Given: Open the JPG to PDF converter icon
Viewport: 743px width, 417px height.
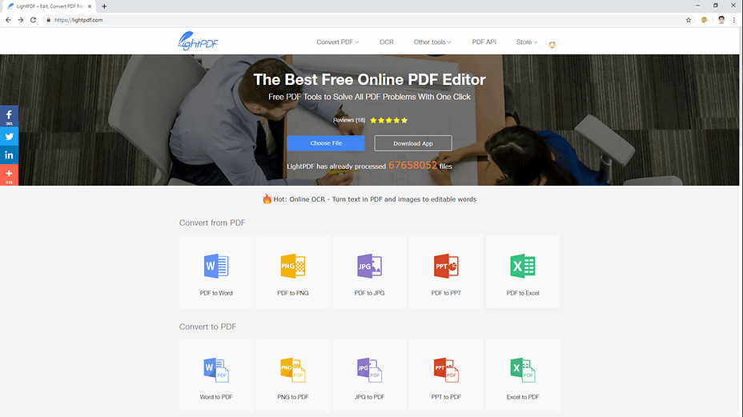Looking at the screenshot, I should tap(369, 370).
